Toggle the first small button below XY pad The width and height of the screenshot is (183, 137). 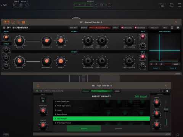point(151,64)
